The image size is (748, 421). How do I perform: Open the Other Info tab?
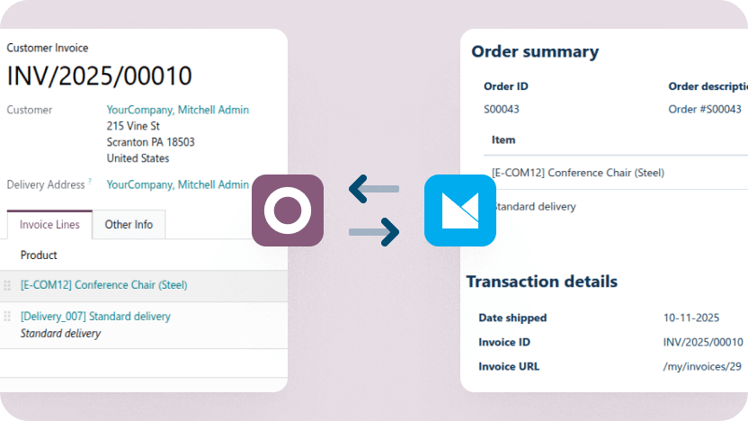tap(129, 225)
